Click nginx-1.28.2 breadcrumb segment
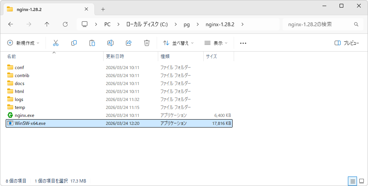 click(x=220, y=24)
